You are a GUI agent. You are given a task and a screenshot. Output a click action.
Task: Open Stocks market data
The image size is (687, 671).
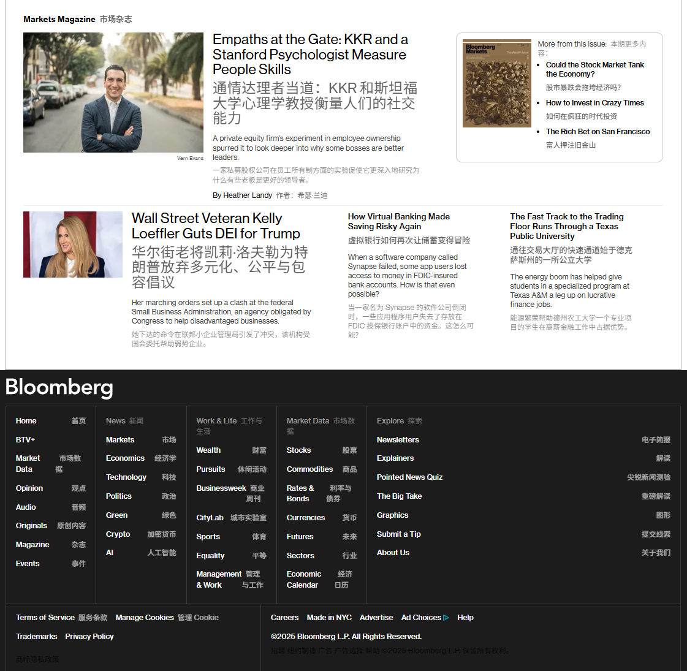[299, 450]
